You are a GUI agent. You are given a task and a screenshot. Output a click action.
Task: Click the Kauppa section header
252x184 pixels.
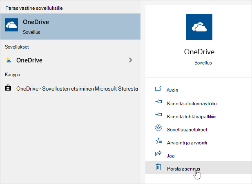coord(12,75)
